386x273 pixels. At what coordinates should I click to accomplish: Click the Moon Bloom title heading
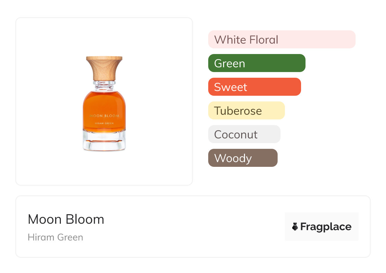click(66, 219)
